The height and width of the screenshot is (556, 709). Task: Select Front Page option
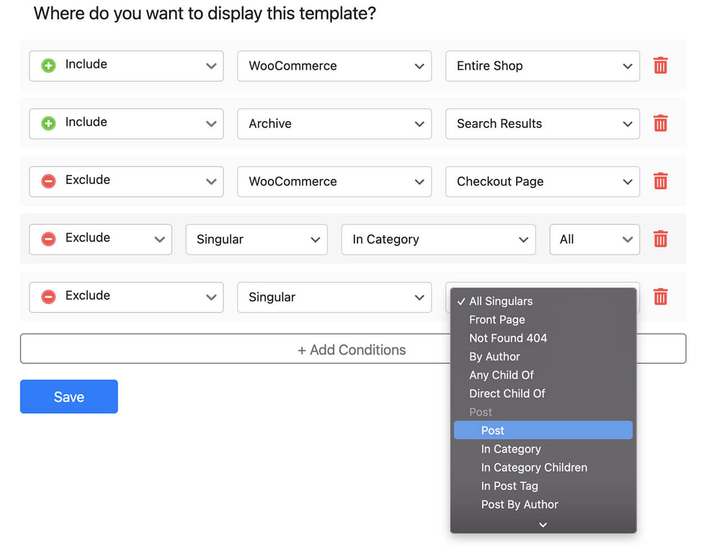(x=544, y=320)
